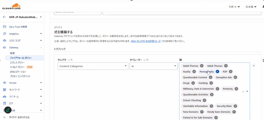Image resolution: width=264 pixels, height=120 pixels.
Task: Remove the Nudity category tag
Action: 194,72
